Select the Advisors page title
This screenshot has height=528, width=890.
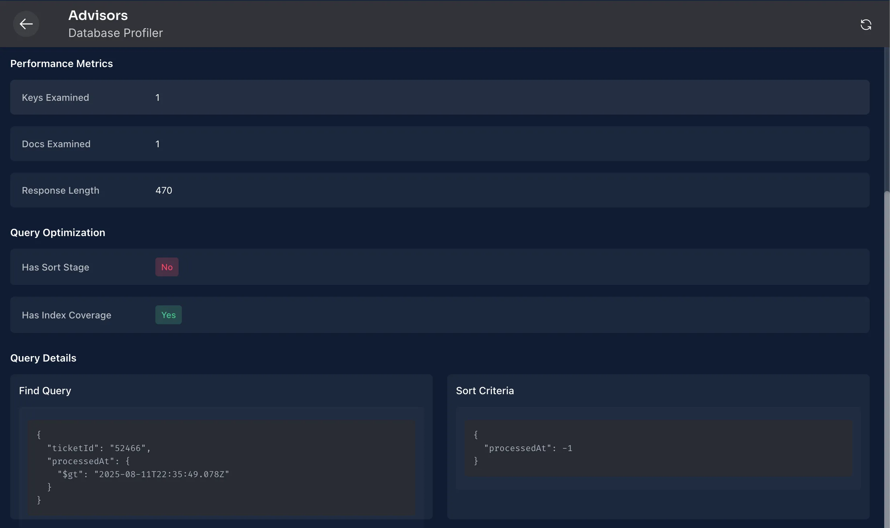coord(98,15)
